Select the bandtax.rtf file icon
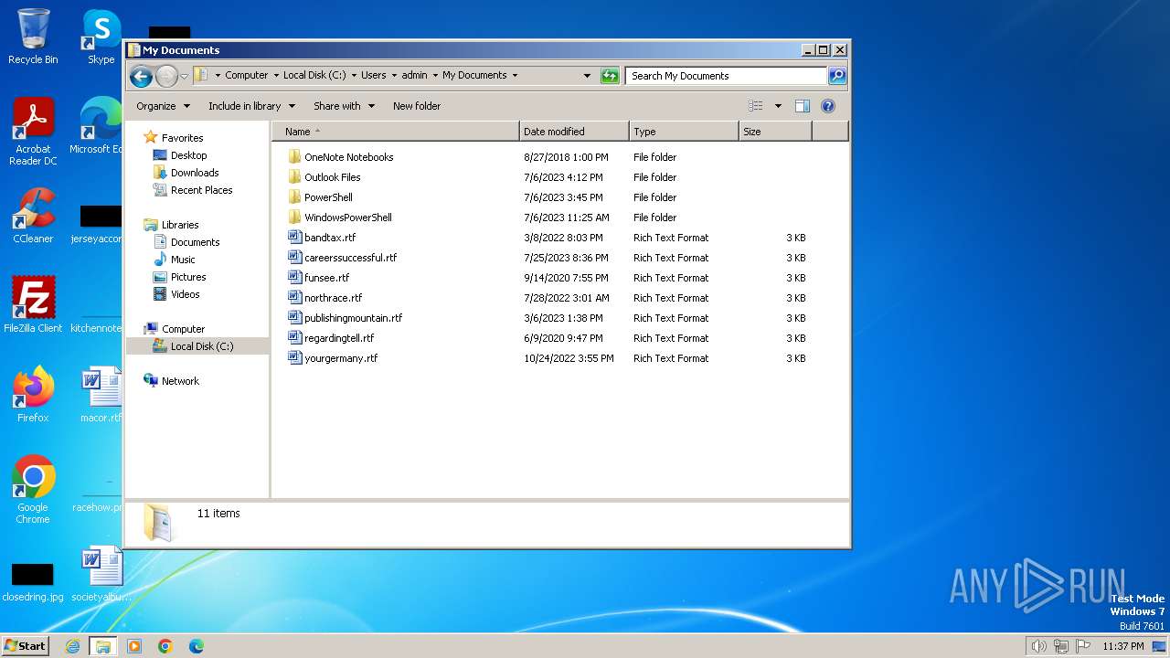This screenshot has height=658, width=1170. (294, 238)
